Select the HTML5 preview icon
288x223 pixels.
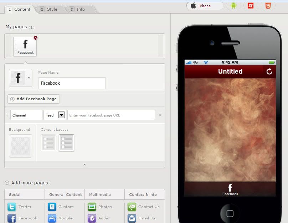click(x=268, y=6)
